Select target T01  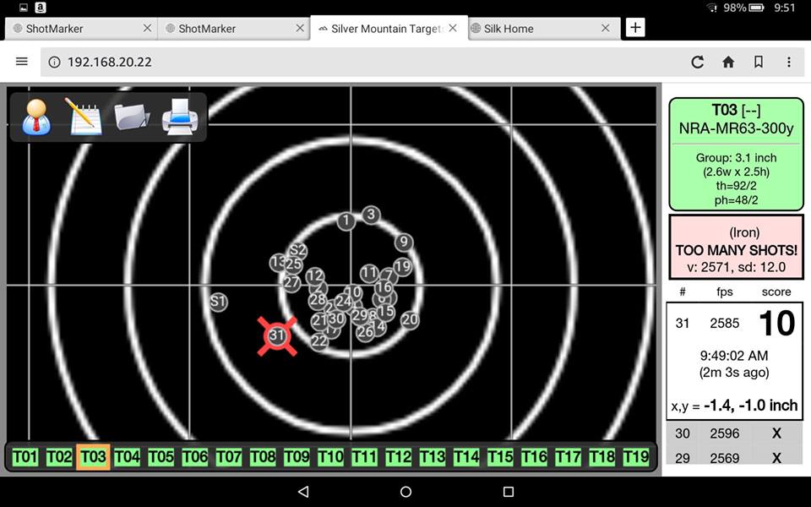click(x=25, y=457)
